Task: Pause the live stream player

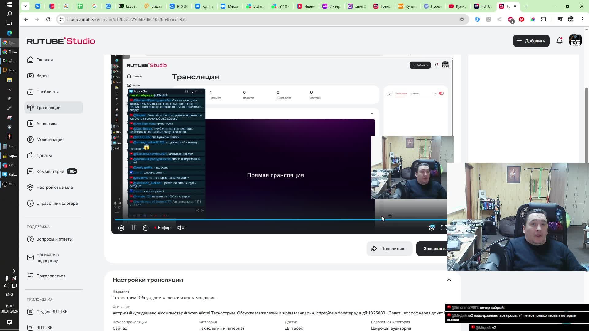Action: point(133,228)
